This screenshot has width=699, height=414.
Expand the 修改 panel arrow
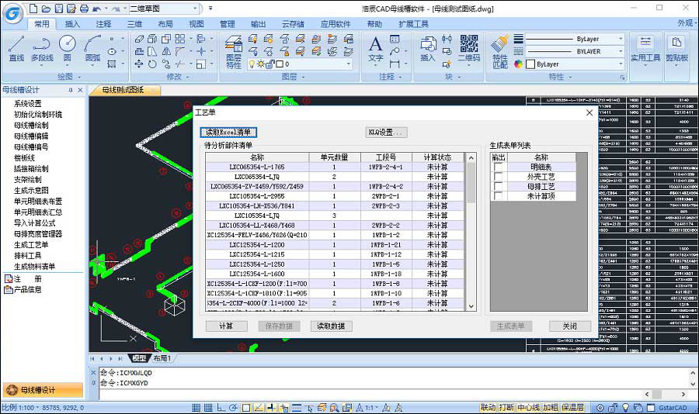tap(187, 77)
